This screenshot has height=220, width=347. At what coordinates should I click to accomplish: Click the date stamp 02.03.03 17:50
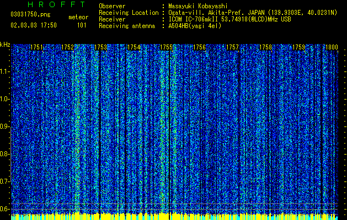coord(34,25)
